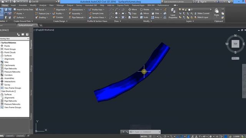Select the Stretch tool
The width and height of the screenshot is (246, 138).
(x=133, y=17)
